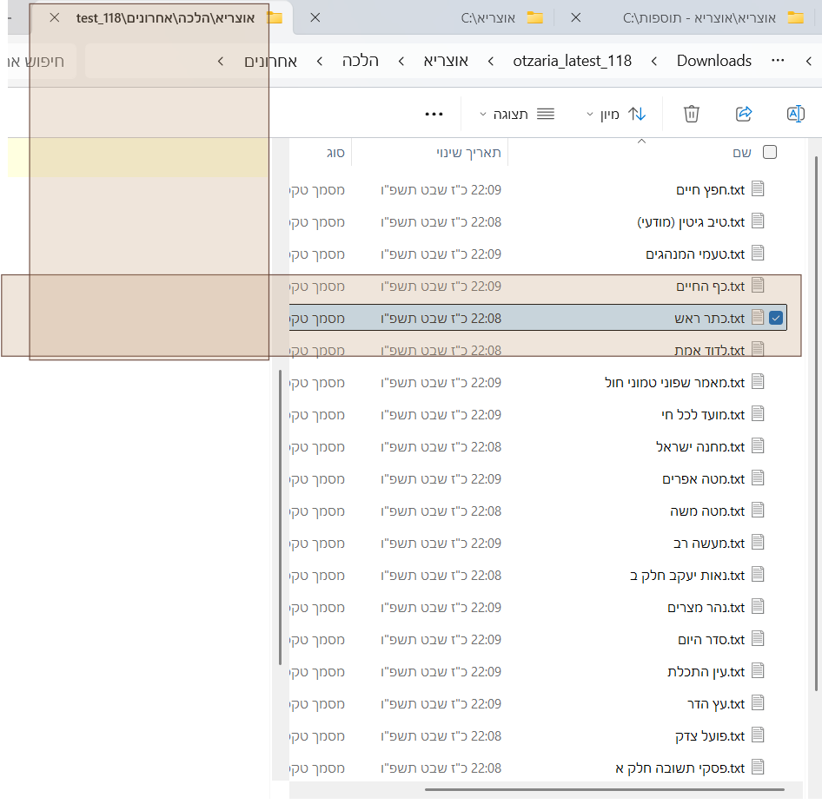Viewport: 822px width, 804px height.
Task: Sort files by the שם column header
Action: [741, 151]
